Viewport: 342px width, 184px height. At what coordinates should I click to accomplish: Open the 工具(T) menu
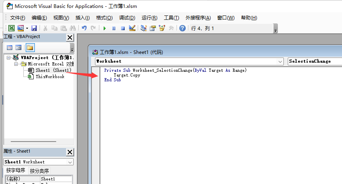[171, 18]
